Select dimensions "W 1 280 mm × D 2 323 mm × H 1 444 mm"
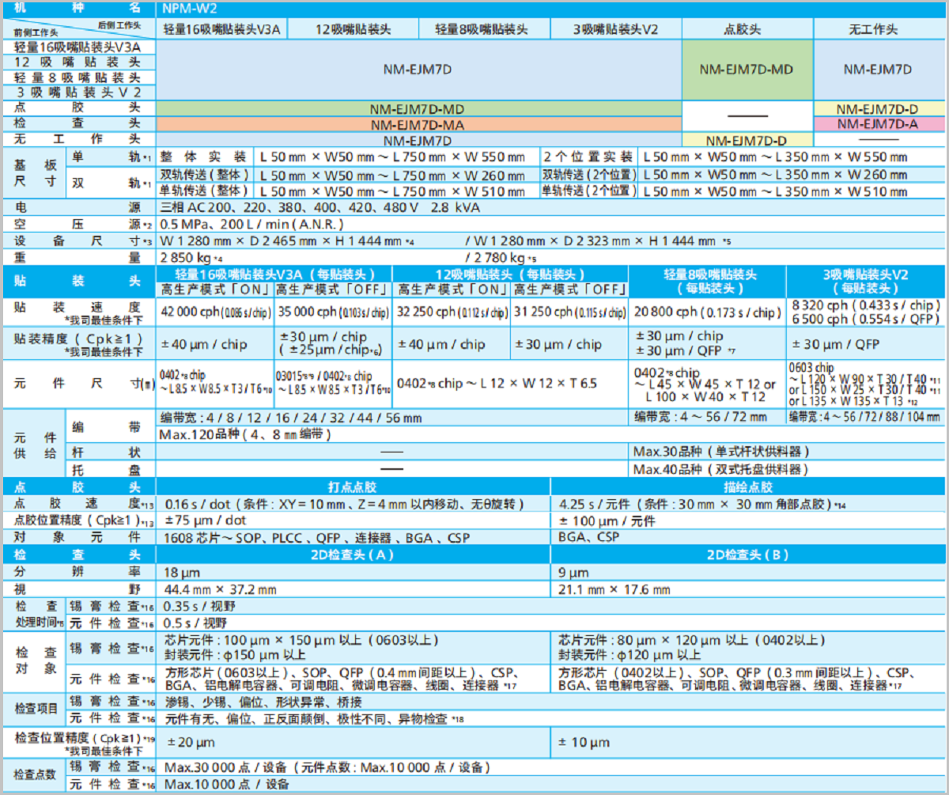Viewport: 949px width, 795px height. point(594,240)
